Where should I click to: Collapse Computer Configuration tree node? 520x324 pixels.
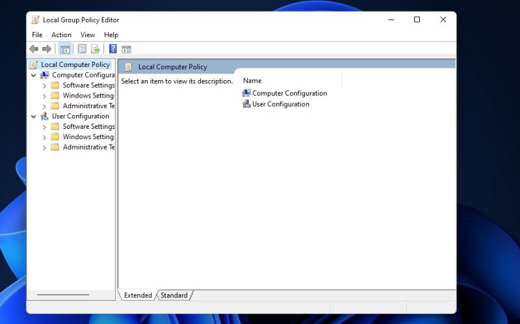[34, 75]
